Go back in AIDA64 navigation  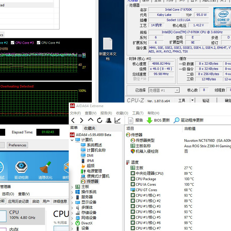73,120
